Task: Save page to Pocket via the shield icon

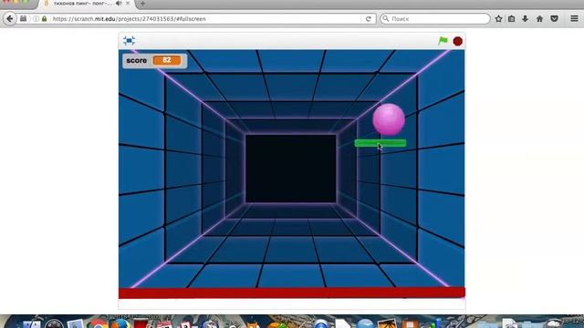Action: (x=554, y=18)
